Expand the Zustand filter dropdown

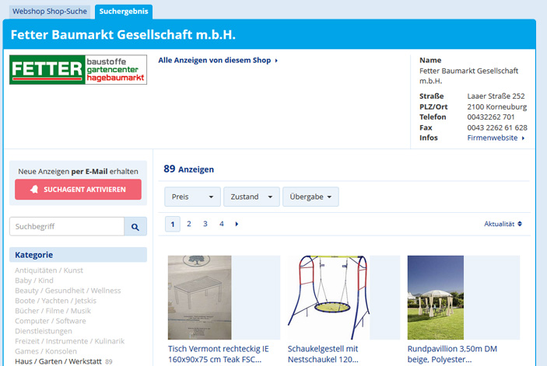251,197
